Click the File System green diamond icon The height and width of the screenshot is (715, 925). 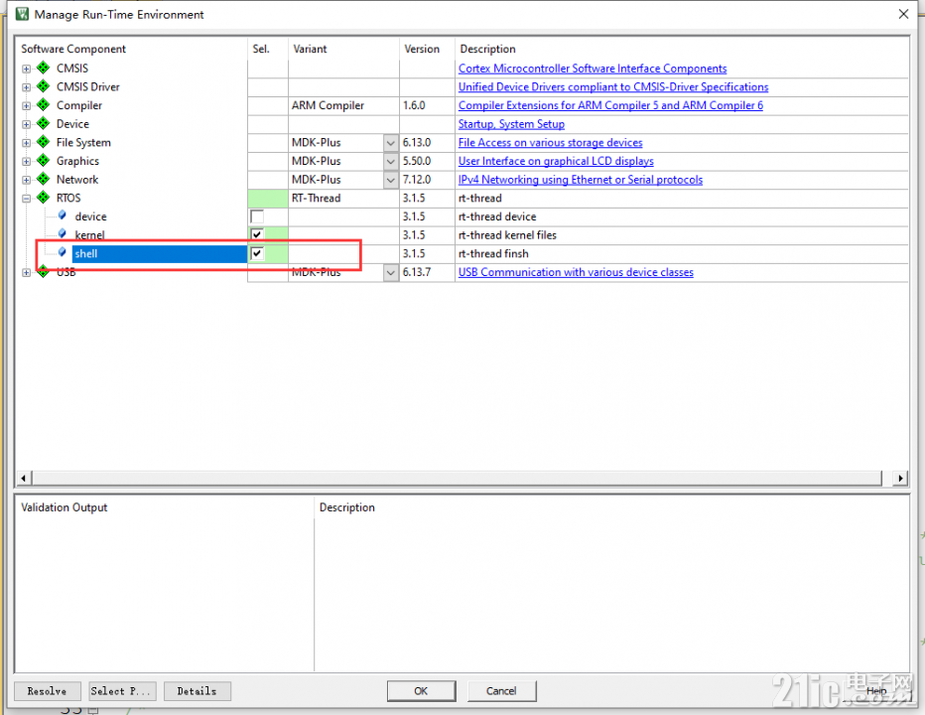coord(43,142)
